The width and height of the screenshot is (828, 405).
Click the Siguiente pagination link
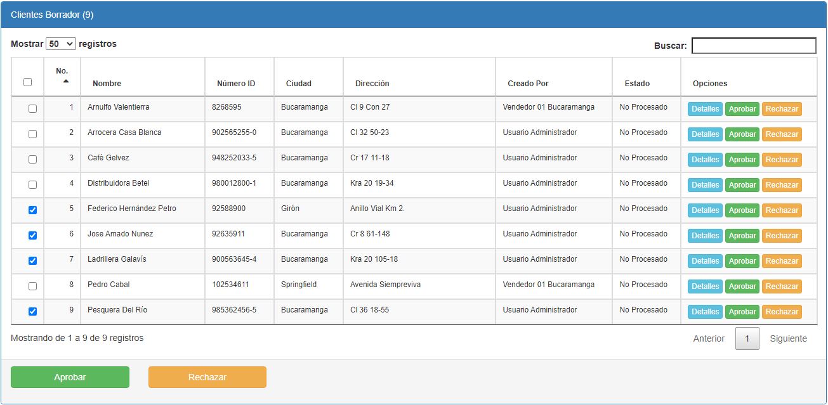point(788,338)
